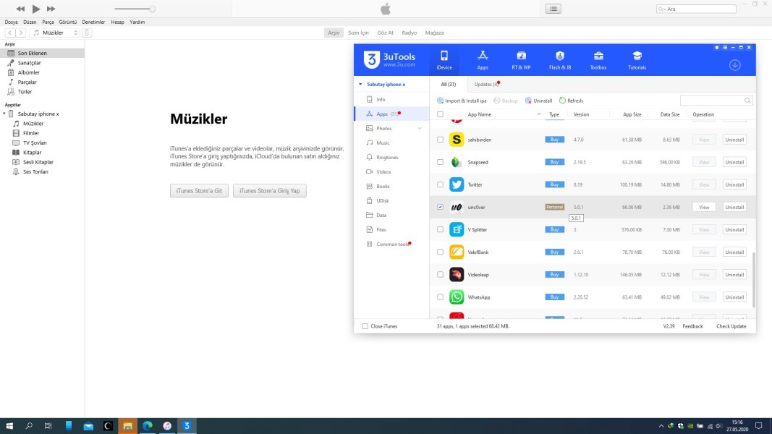Open the Tutorials section
The width and height of the screenshot is (772, 434).
click(x=637, y=60)
